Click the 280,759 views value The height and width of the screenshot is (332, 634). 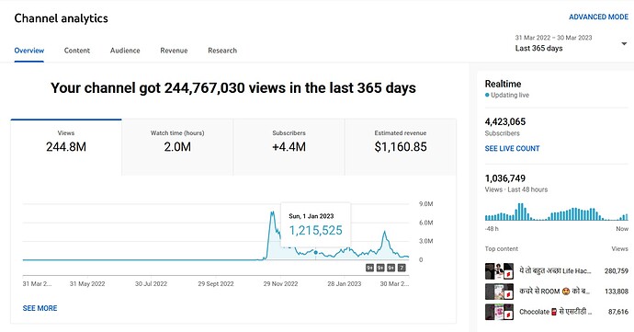[617, 271]
